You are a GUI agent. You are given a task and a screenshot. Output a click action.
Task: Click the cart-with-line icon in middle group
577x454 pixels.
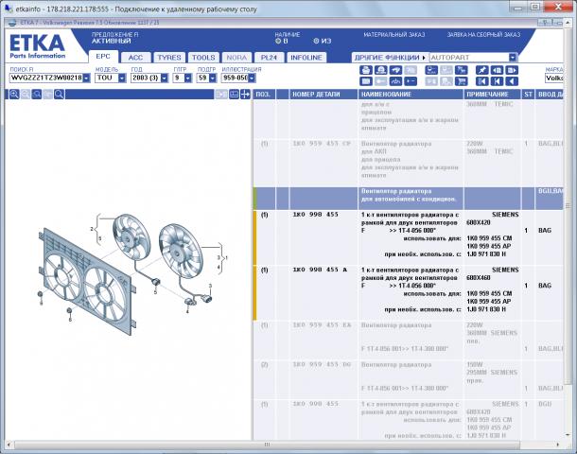pos(431,70)
